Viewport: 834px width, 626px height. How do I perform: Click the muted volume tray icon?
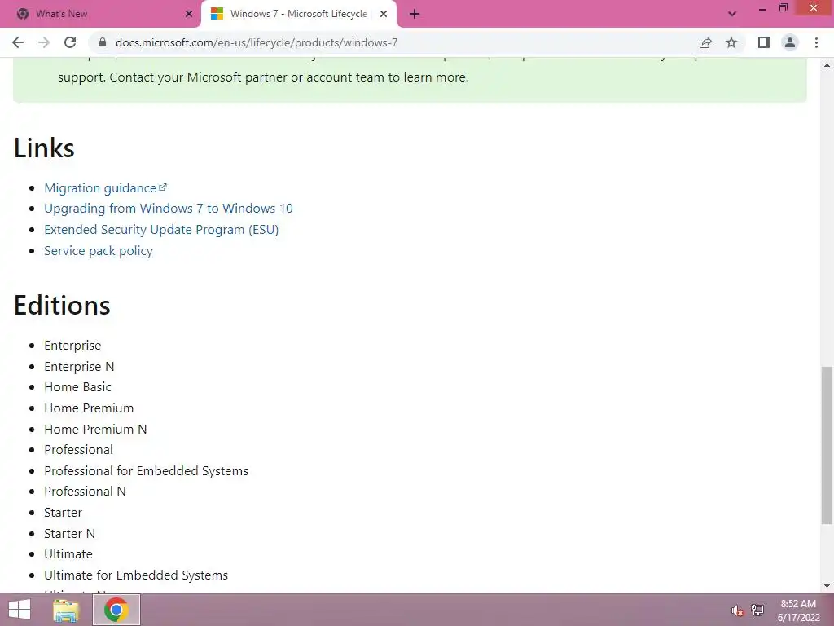(x=737, y=611)
